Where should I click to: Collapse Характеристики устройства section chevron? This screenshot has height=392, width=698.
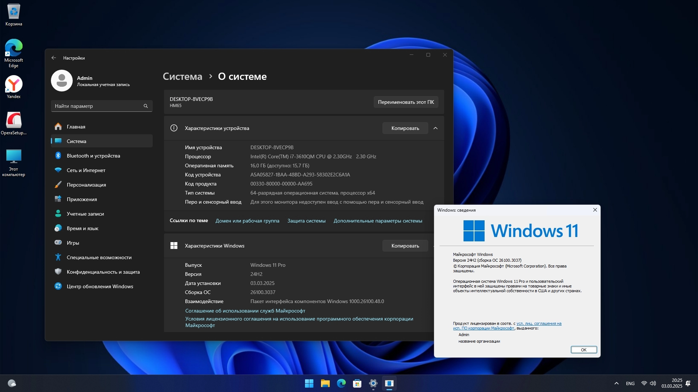[x=436, y=128]
